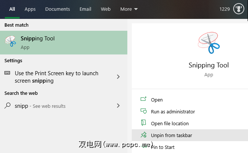Choose Open file location

[190, 123]
